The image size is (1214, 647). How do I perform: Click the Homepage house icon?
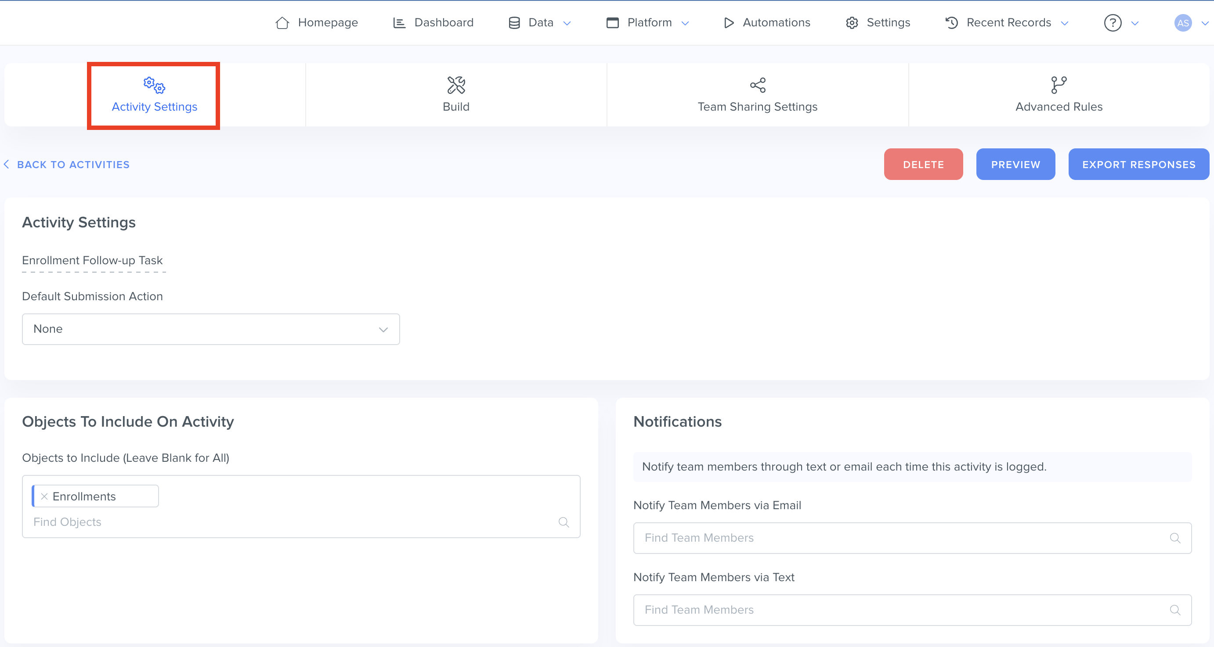click(282, 22)
